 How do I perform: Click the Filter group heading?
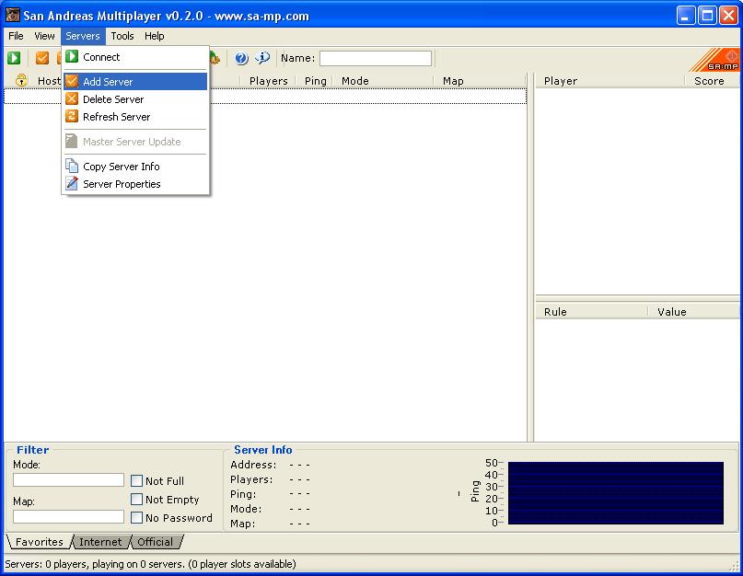33,450
